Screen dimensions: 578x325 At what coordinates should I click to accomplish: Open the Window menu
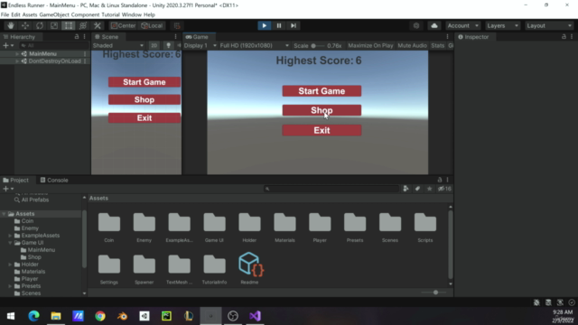point(132,14)
